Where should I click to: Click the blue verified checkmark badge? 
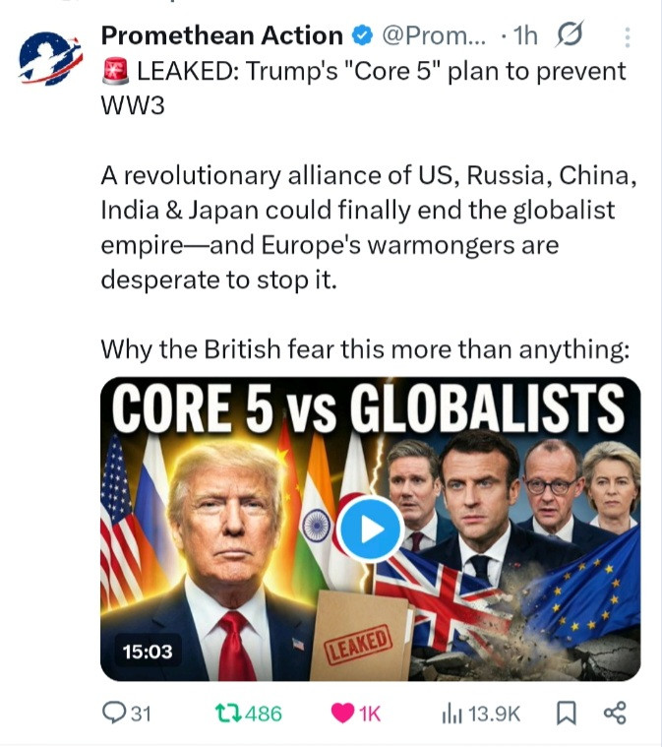362,36
